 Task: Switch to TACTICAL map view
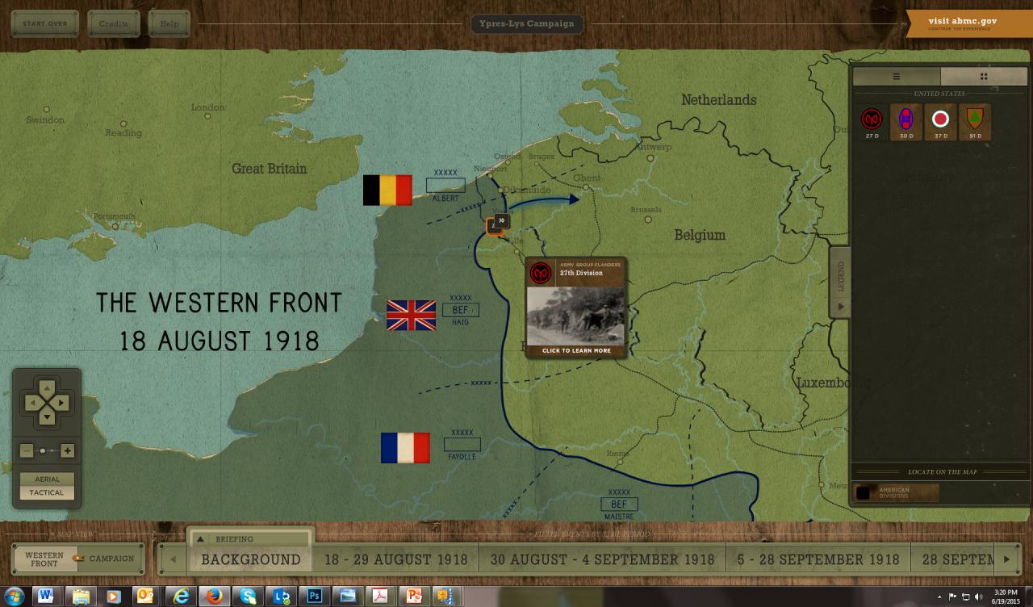pyautogui.click(x=47, y=492)
